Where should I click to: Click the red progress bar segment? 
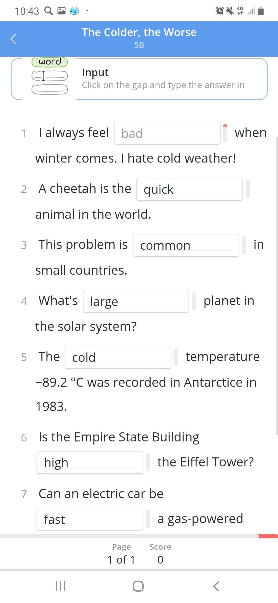tap(268, 536)
